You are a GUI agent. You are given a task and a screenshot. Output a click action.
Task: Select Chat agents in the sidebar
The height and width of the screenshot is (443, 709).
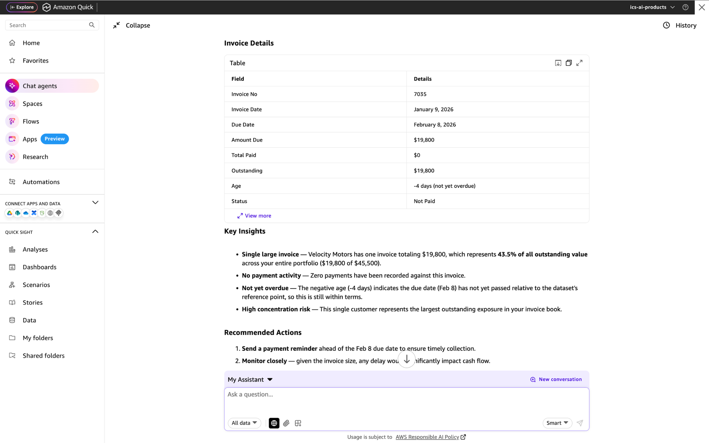[x=52, y=86]
